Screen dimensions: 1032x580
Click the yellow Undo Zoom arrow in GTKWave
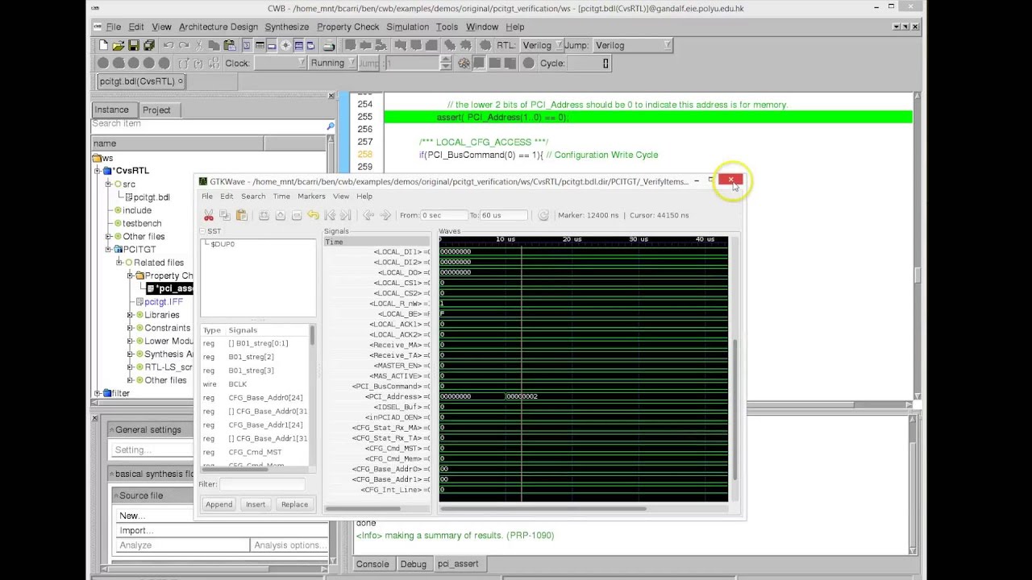[313, 215]
